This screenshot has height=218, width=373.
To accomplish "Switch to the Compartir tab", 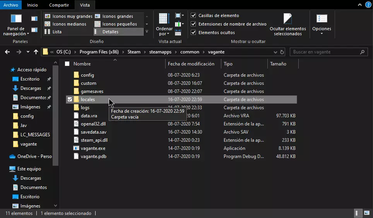I will (59, 5).
